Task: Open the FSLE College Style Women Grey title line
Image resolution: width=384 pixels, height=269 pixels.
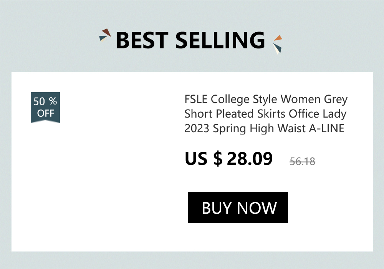Action: click(x=266, y=100)
